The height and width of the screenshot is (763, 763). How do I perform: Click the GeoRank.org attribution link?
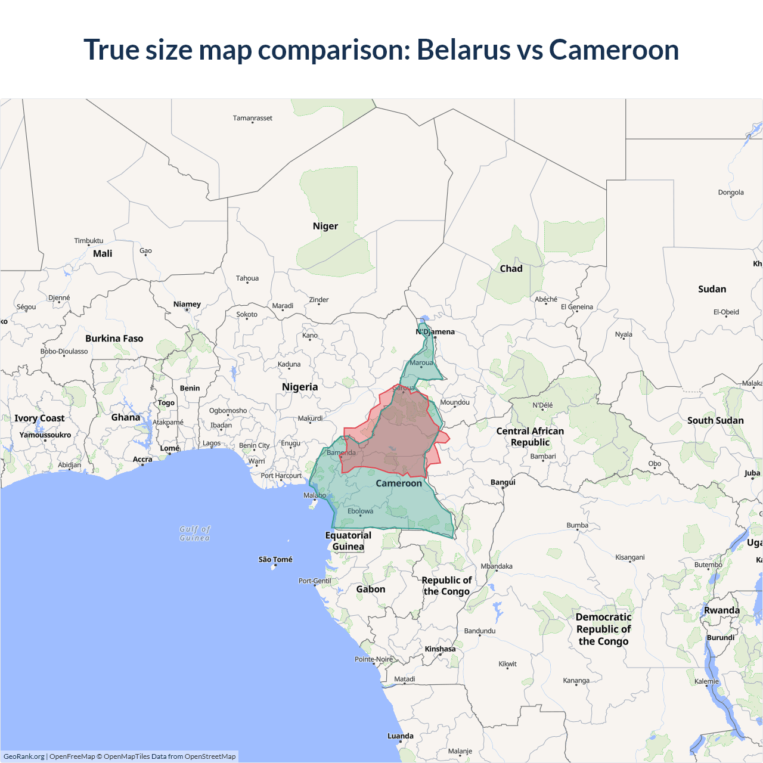coord(24,756)
